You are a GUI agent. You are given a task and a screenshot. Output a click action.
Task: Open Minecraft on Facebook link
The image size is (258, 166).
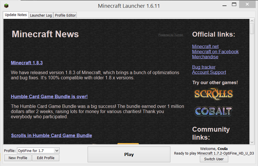click(215, 52)
